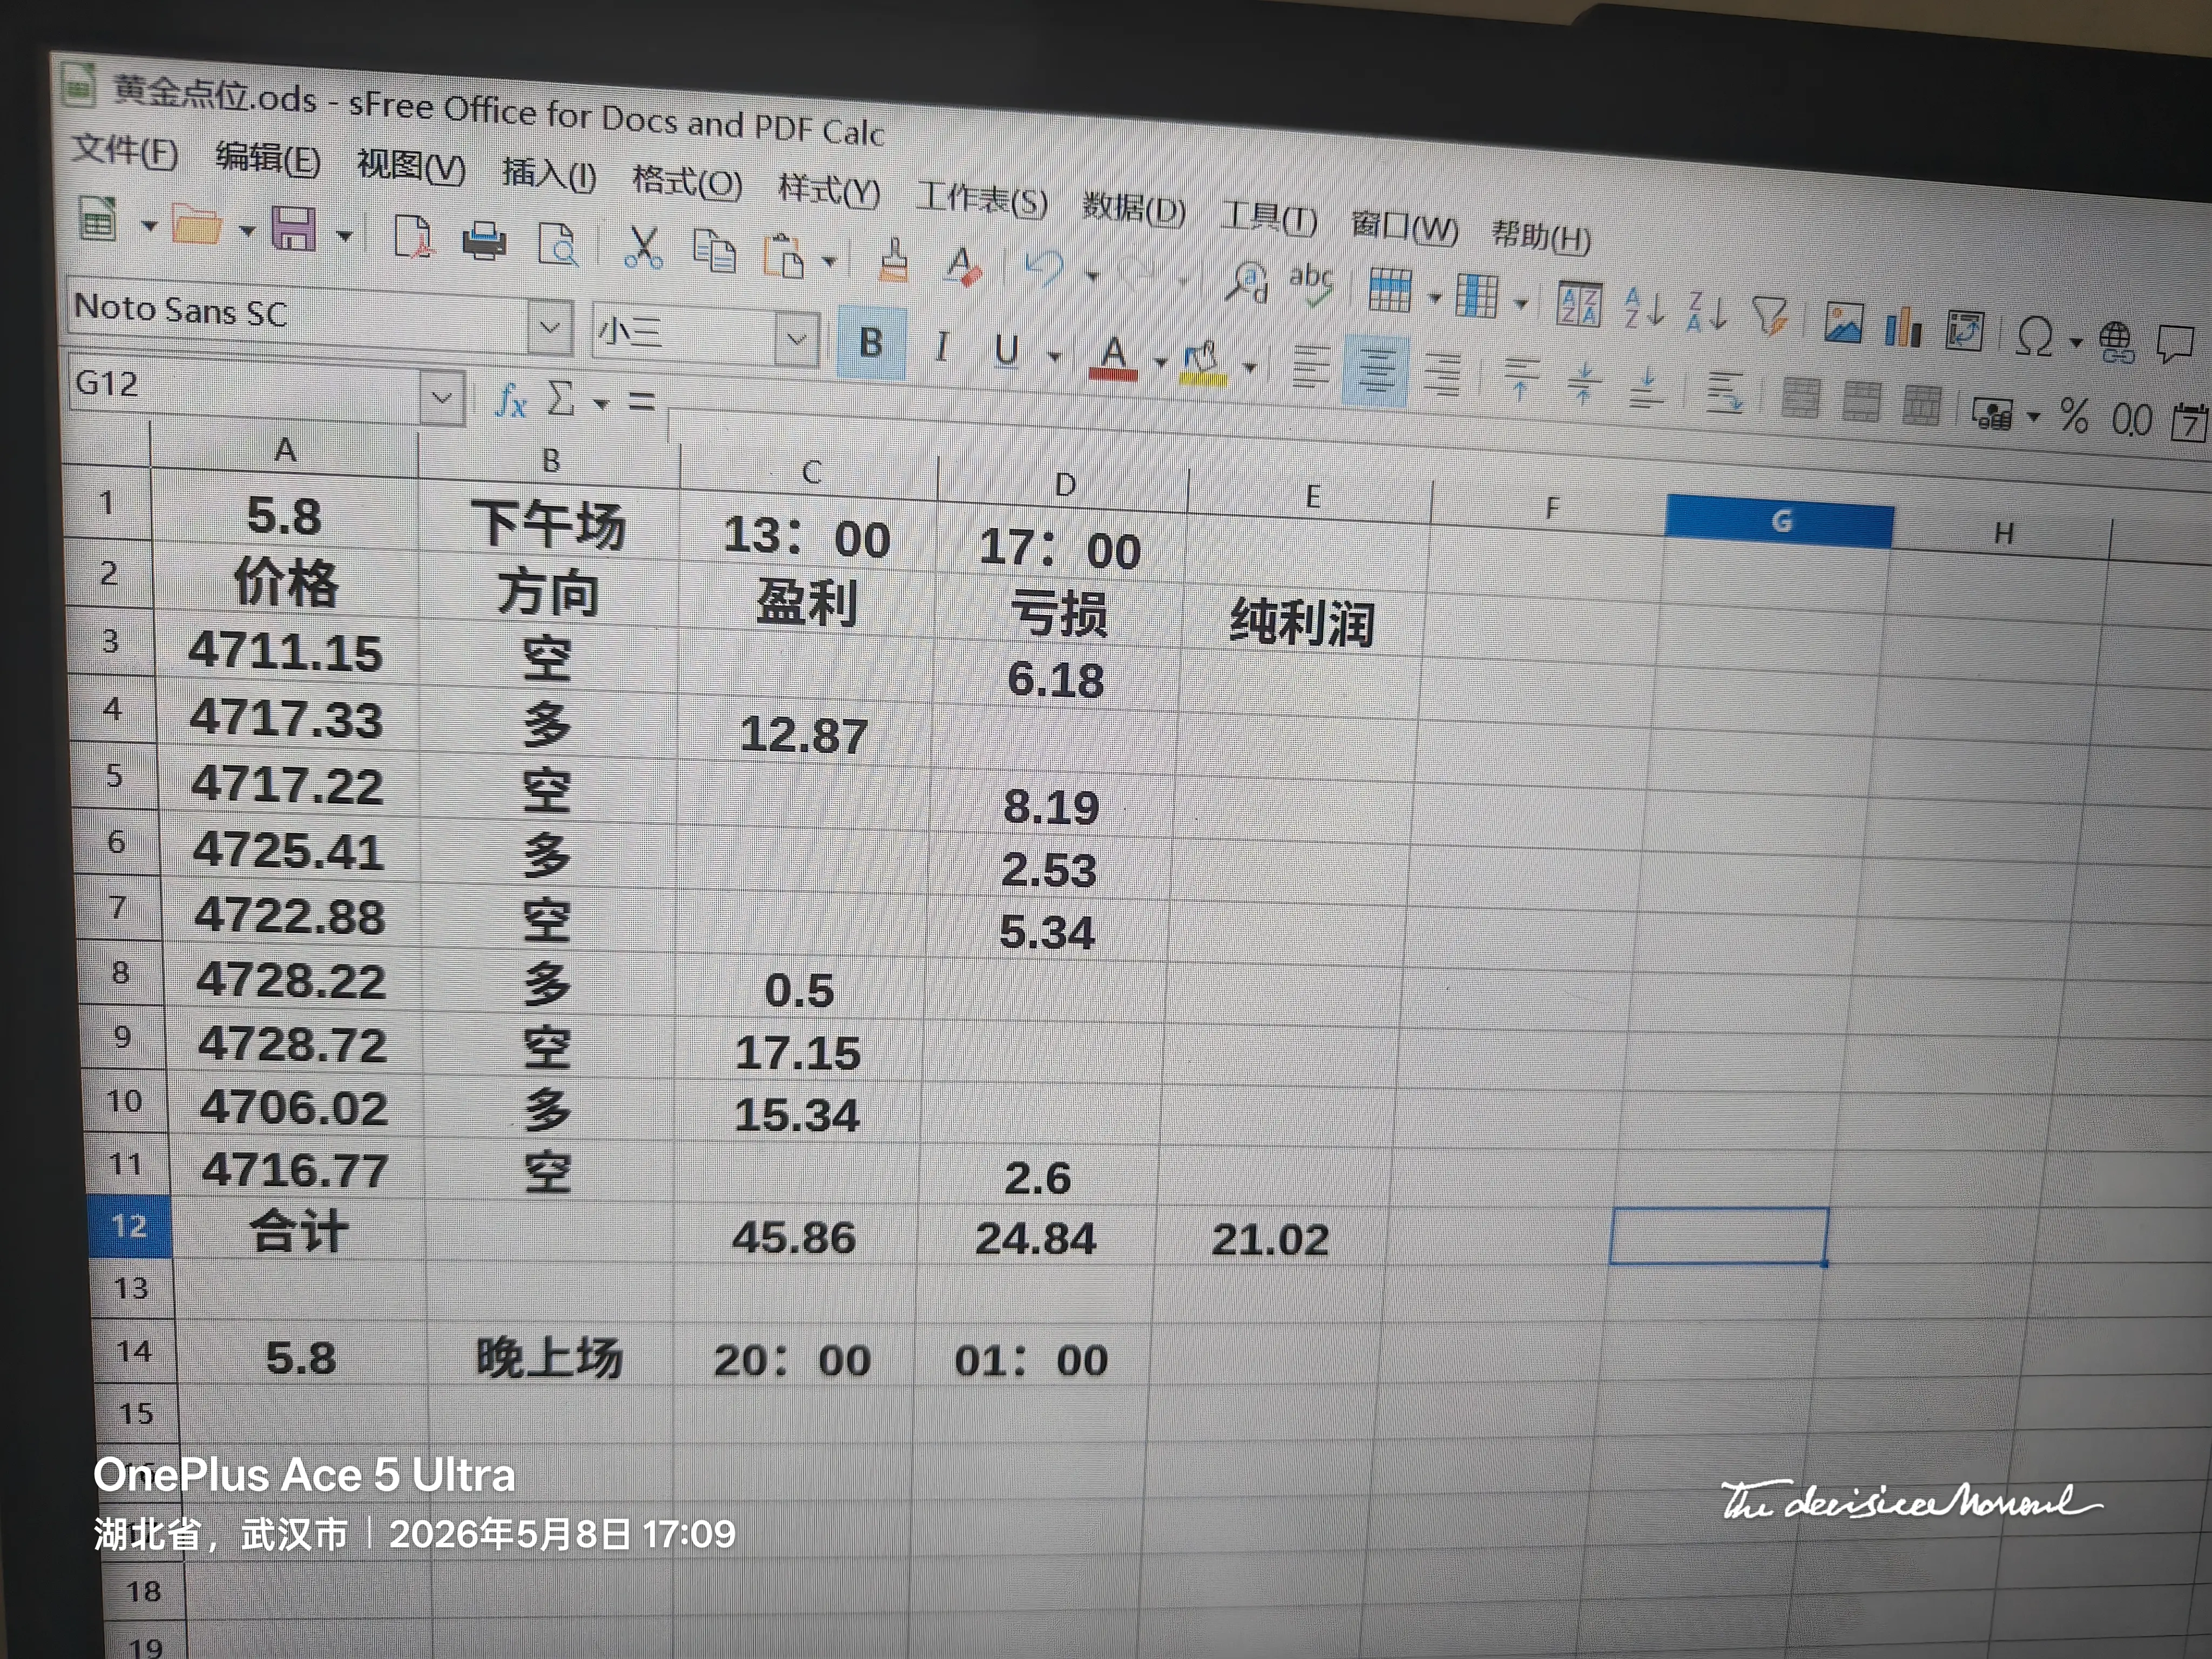Open the Function Wizard (fx)

point(511,401)
